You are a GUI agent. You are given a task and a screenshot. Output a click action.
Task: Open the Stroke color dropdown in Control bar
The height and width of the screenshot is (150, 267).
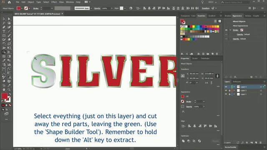point(29,8)
